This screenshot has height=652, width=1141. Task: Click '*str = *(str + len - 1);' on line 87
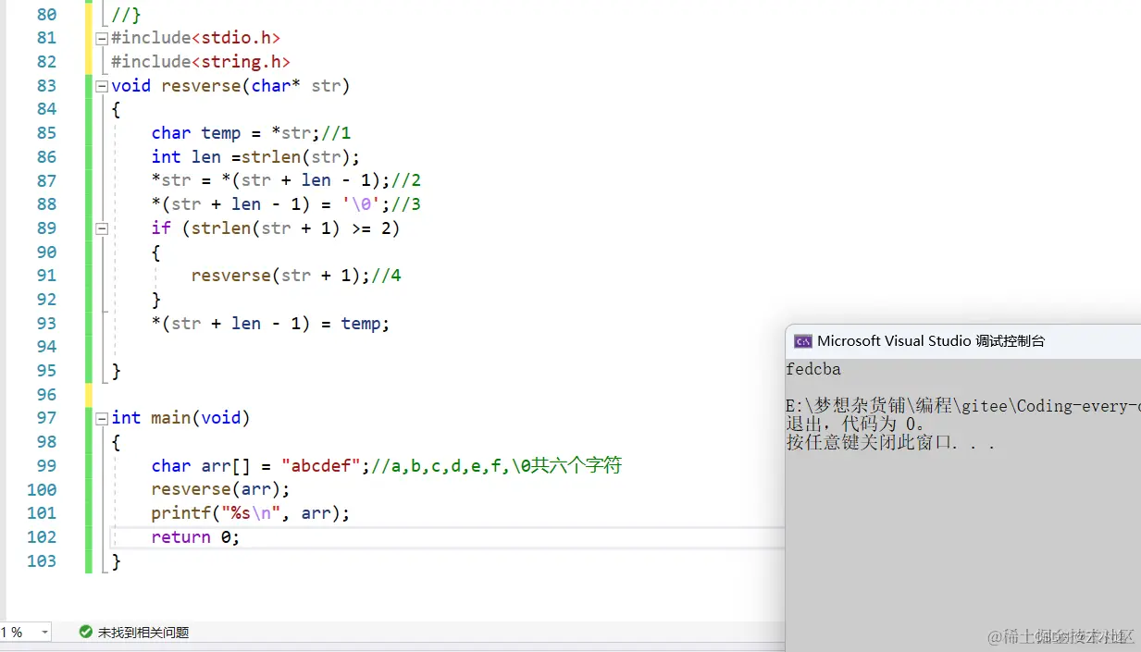click(271, 180)
